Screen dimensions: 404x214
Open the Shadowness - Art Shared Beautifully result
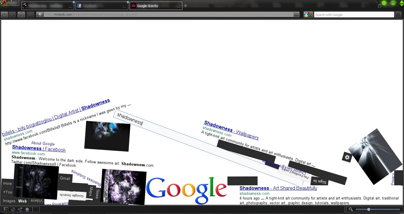278,188
